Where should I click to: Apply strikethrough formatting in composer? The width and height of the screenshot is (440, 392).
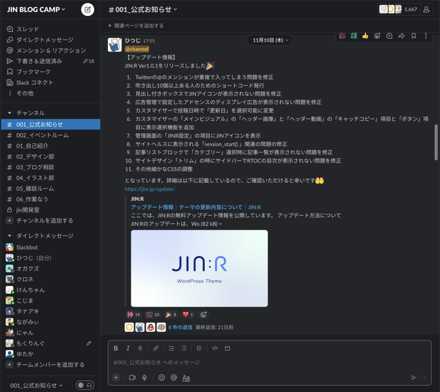(141, 348)
